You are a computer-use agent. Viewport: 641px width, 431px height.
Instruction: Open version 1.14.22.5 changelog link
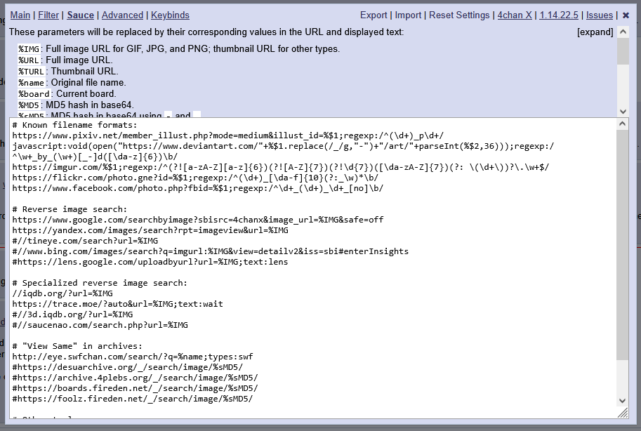[558, 15]
